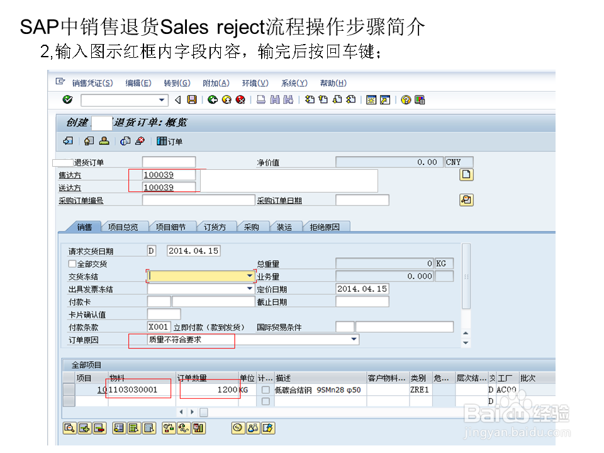Image resolution: width=604 pixels, height=453 pixels.
Task: Click the insert item row icon below table
Action: click(x=84, y=428)
